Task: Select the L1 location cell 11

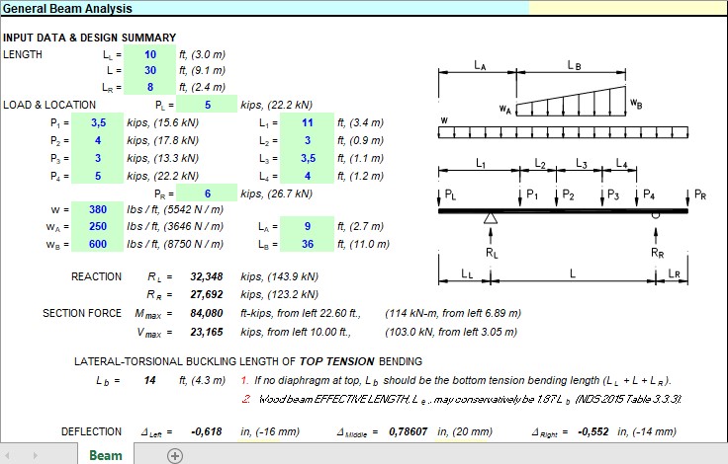Action: (307, 122)
